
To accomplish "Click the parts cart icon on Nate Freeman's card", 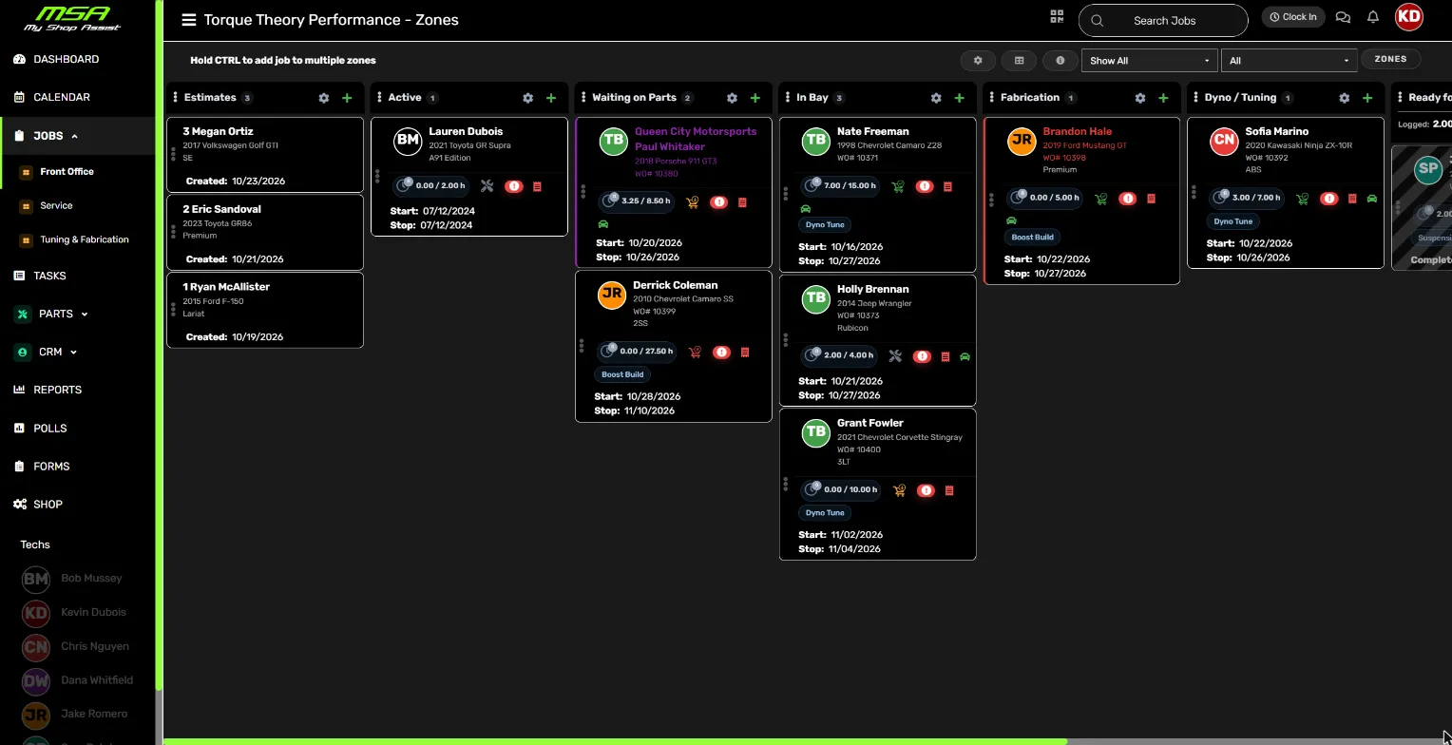I will click(898, 186).
